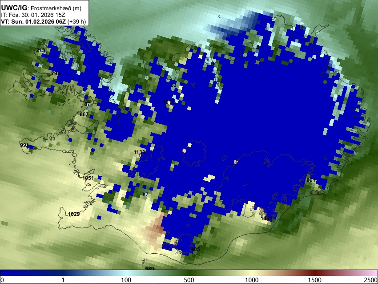Click the "53" map value
The image size is (378, 284).
173,85
